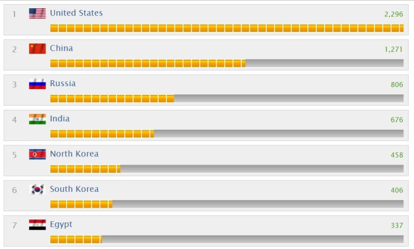Click the 806 value for Russia
Viewport: 414px width, 249px height.
pos(397,84)
